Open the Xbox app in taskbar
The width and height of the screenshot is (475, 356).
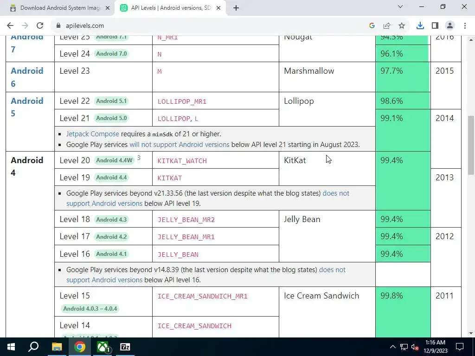tap(103, 347)
